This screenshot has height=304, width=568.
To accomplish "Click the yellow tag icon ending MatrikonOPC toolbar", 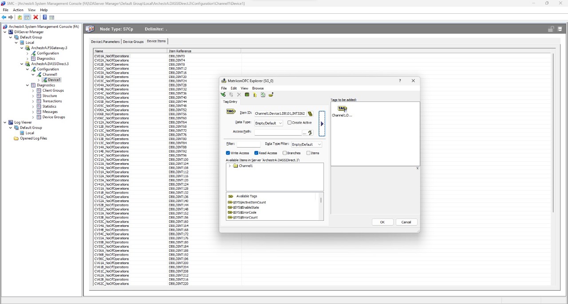I will (x=271, y=94).
